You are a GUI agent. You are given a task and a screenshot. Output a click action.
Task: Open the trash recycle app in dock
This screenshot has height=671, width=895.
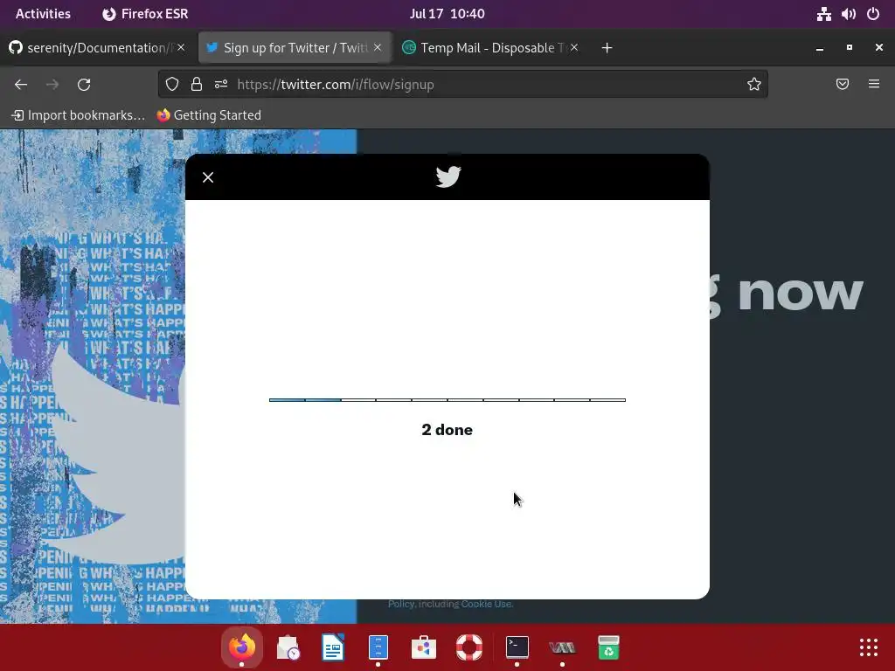608,647
